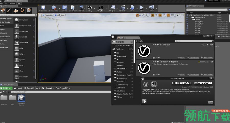Select the Place mode icon
This screenshot has height=123, width=230.
pos(3,10)
